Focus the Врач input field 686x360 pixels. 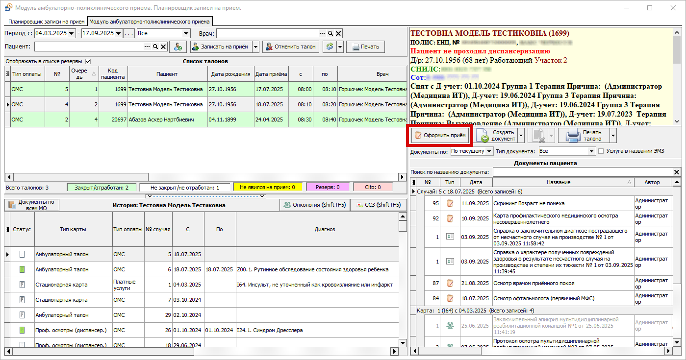267,33
